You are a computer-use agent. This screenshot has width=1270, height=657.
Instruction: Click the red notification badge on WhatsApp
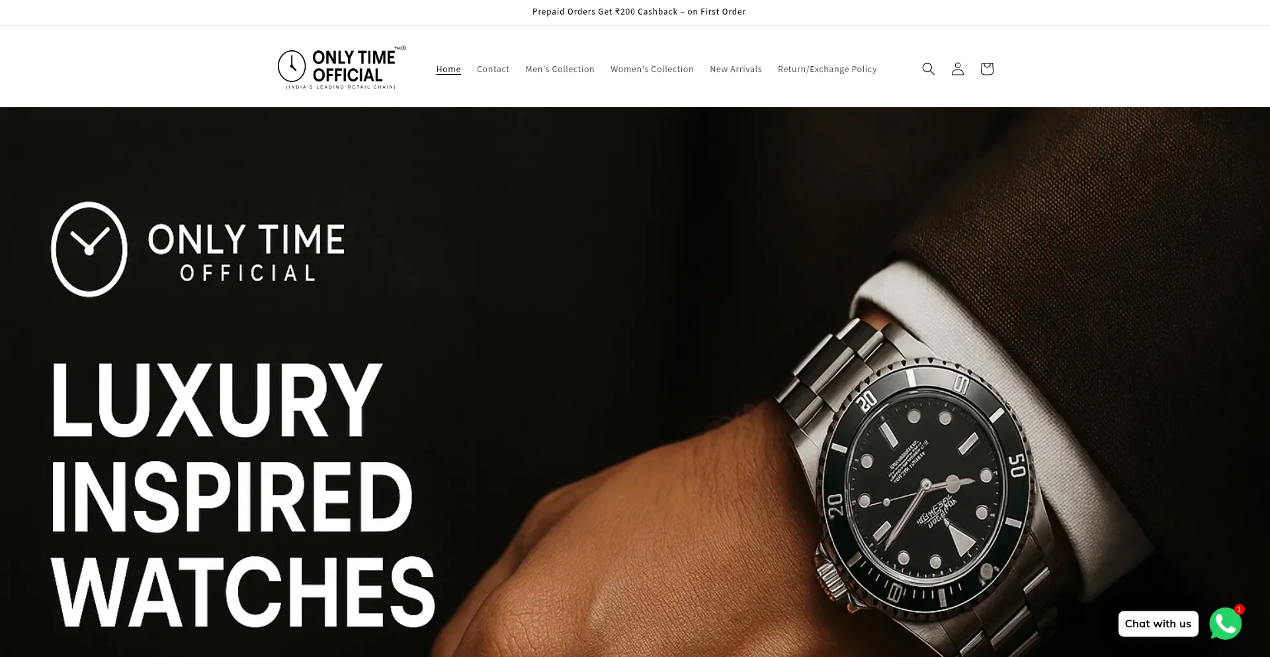coord(1239,609)
